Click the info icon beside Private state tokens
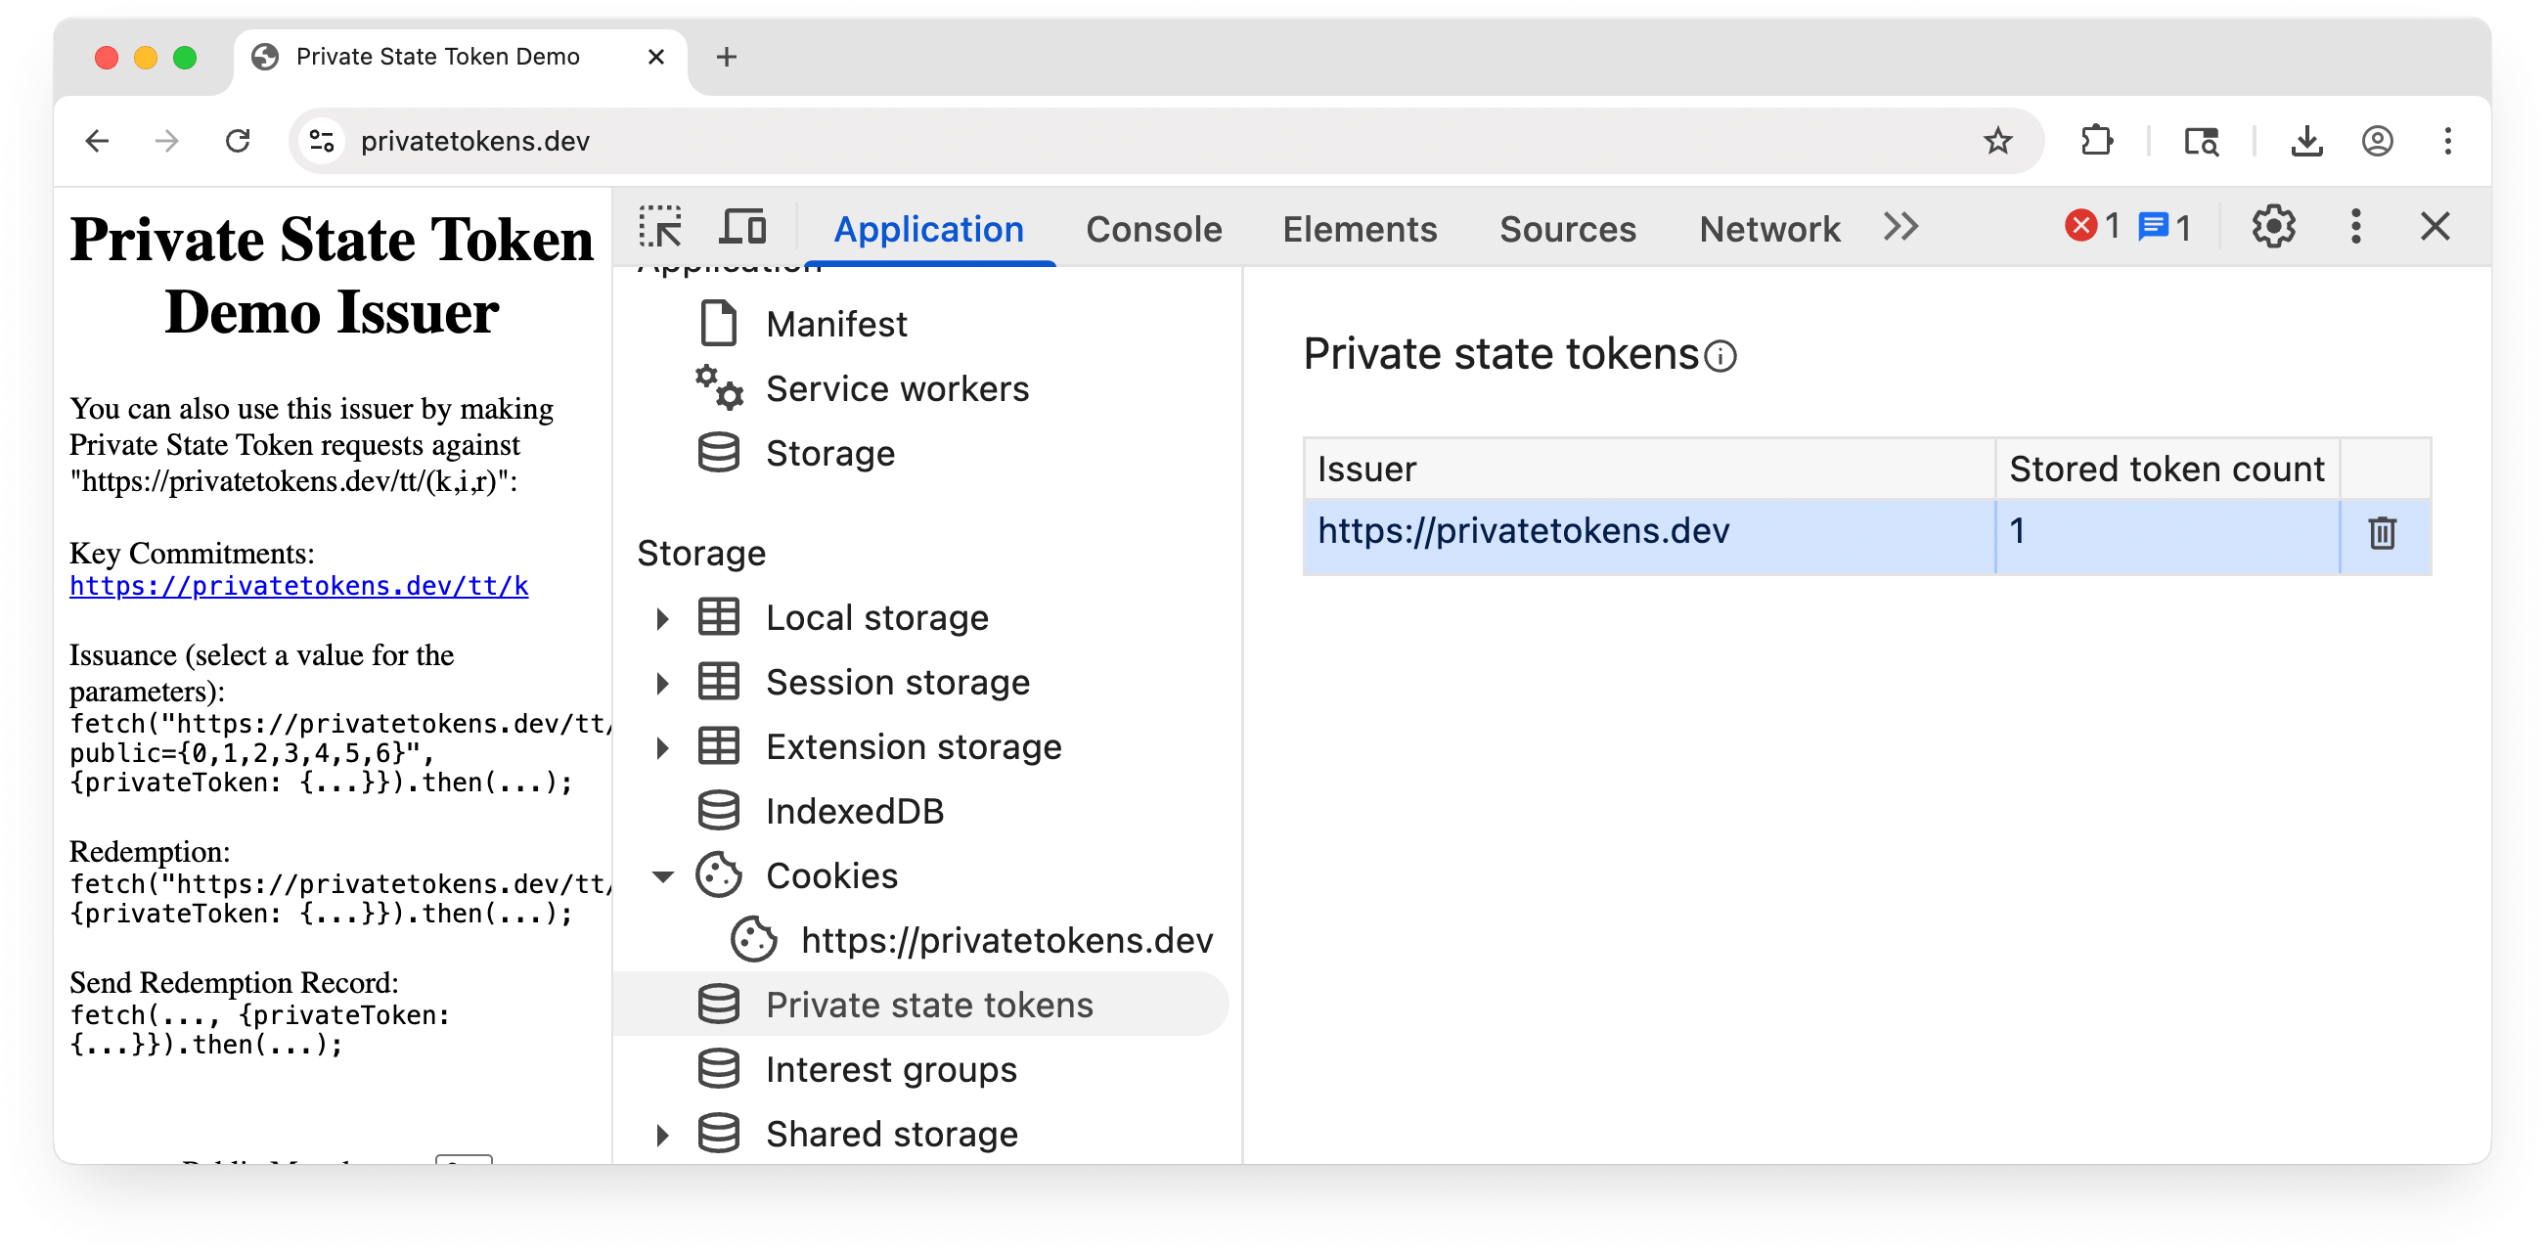2547x1253 pixels. pos(1720,356)
